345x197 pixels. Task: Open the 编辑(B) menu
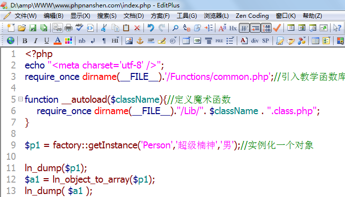pyautogui.click(x=54, y=16)
